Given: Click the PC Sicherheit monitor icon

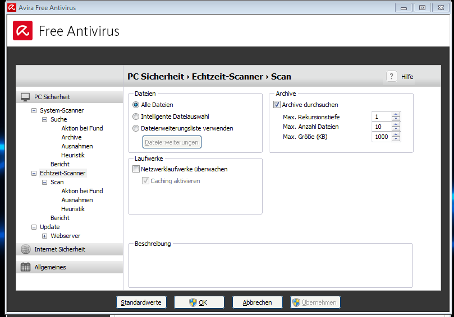Looking at the screenshot, I should point(25,97).
